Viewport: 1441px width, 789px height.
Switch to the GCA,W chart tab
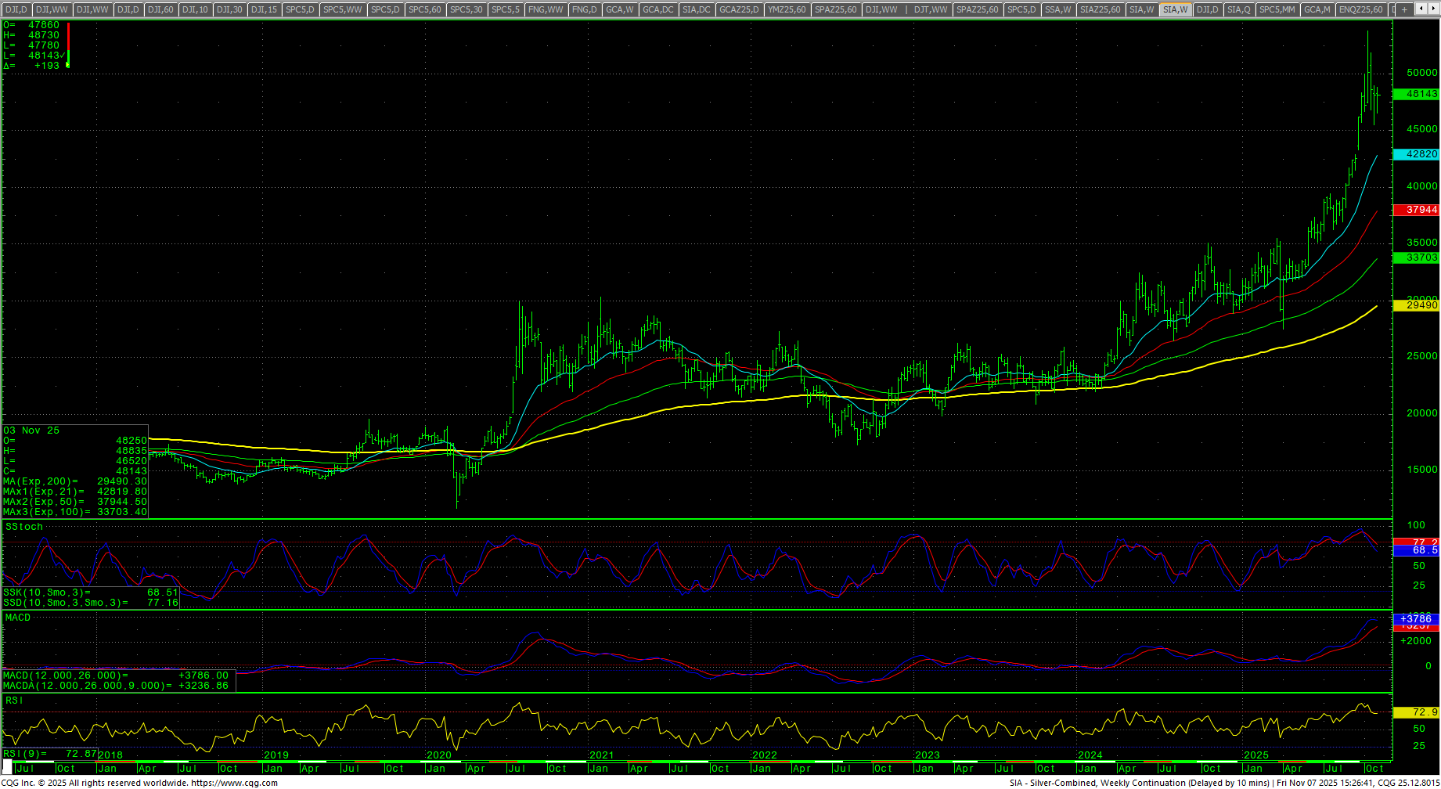tap(620, 9)
